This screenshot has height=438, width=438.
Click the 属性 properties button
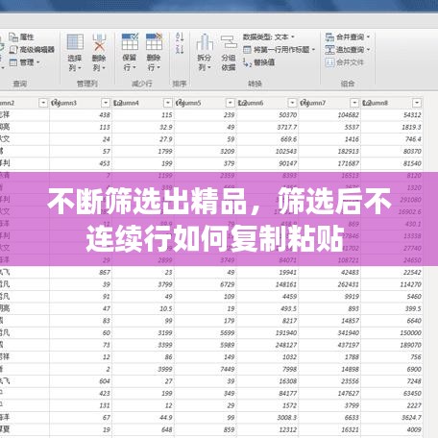21,37
